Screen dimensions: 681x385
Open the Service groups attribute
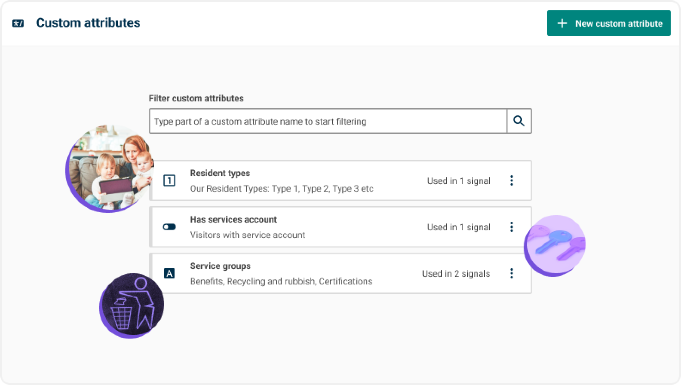click(220, 266)
